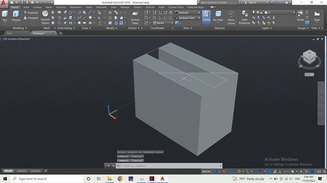
Task: Open the Insert ribbon tab
Action: (89, 7)
